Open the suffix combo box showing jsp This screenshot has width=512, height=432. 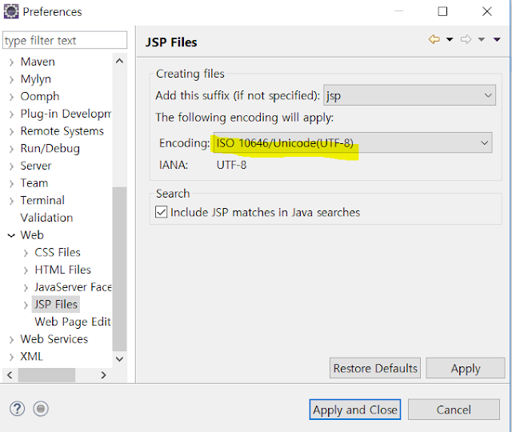(x=410, y=95)
